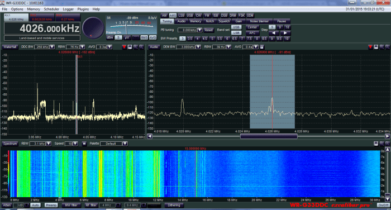
Task: Click the up arrow on the waterfall time scale
Action: point(388,149)
